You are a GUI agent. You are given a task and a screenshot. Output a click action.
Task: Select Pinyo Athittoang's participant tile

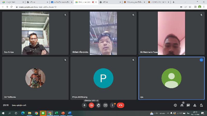103,78
